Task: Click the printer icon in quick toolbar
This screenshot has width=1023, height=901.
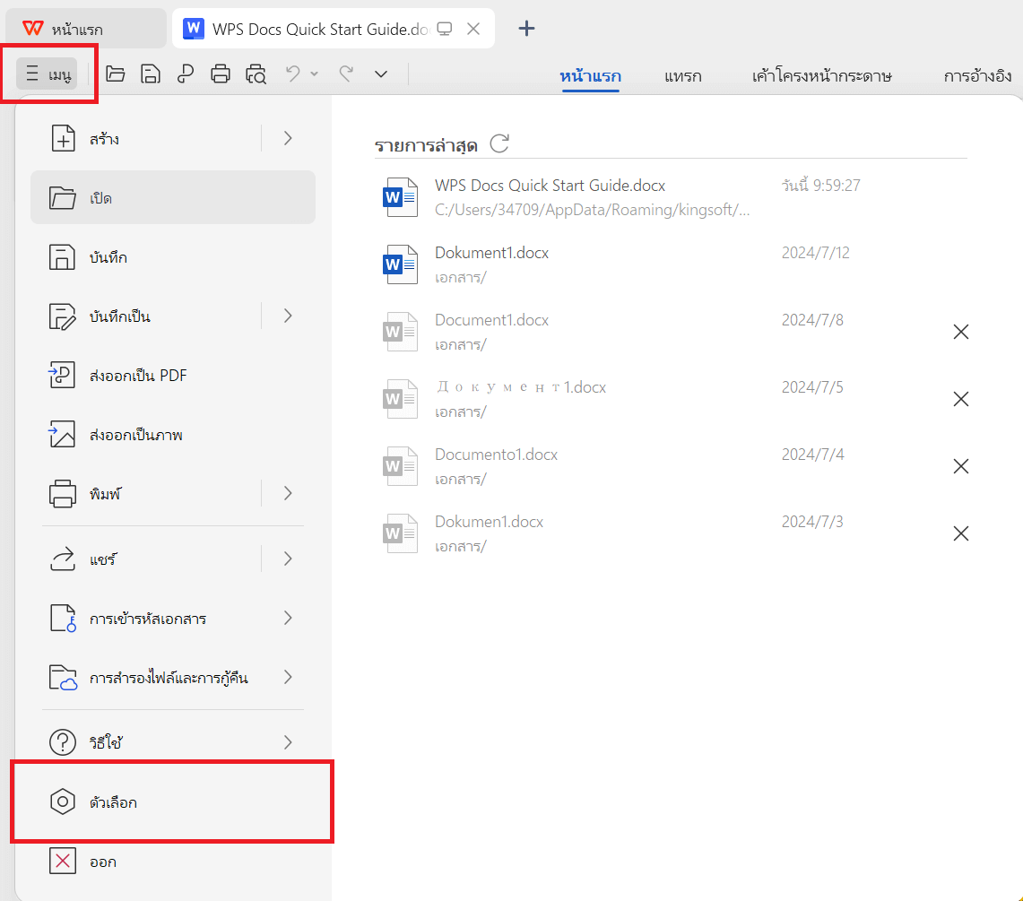Action: (x=221, y=74)
